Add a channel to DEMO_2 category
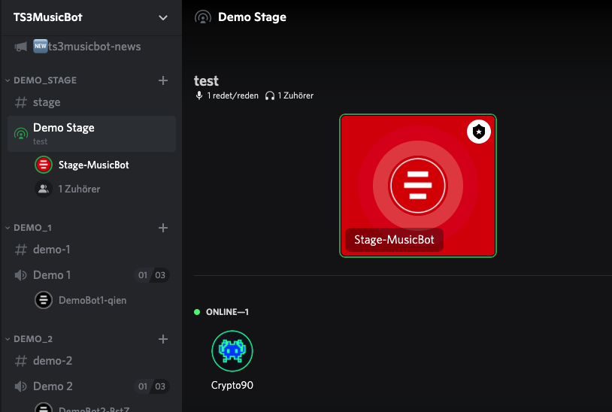Viewport: 612px width, 412px height. (163, 339)
